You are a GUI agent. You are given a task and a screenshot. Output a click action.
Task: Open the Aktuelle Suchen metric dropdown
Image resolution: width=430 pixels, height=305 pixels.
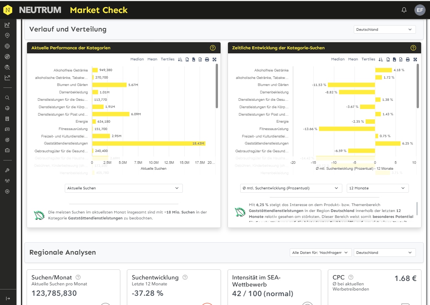point(124,188)
